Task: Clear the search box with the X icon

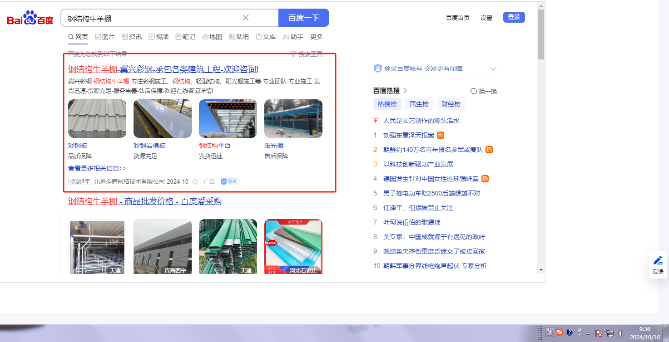Action: pyautogui.click(x=246, y=18)
